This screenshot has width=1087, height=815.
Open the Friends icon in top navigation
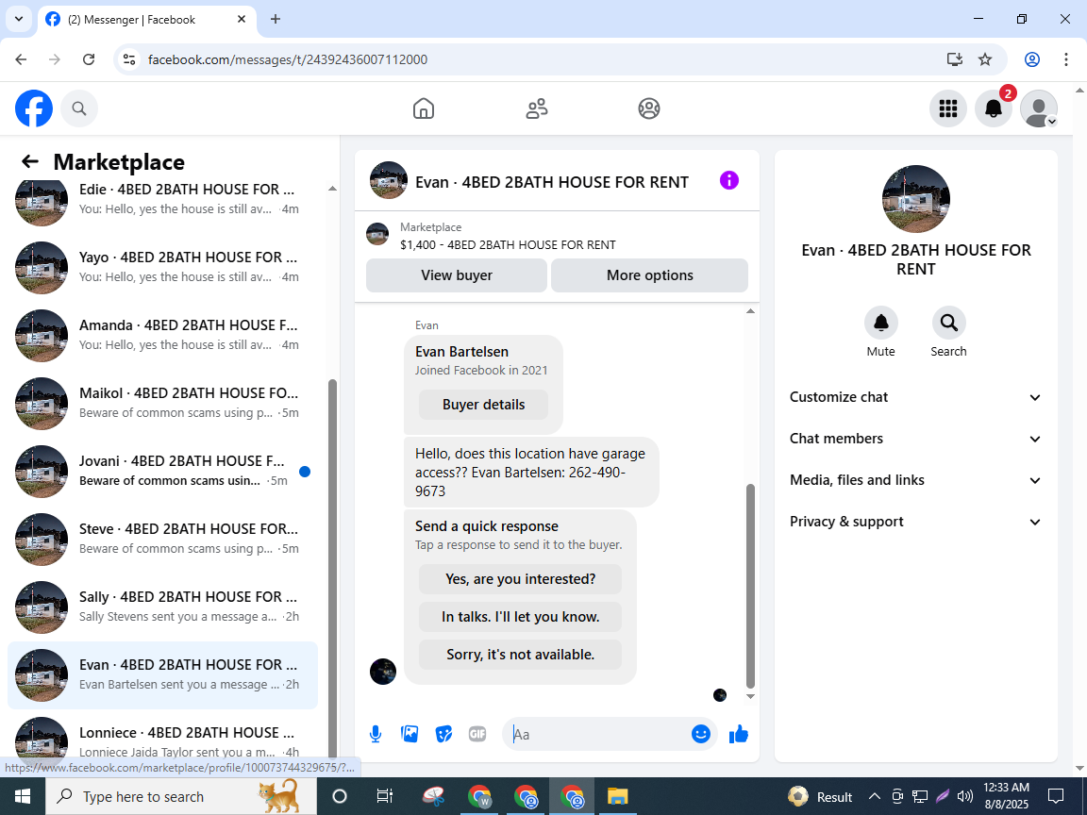537,108
